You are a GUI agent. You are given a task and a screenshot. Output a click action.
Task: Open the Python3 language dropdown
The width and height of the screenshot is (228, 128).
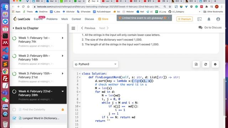(x=96, y=64)
